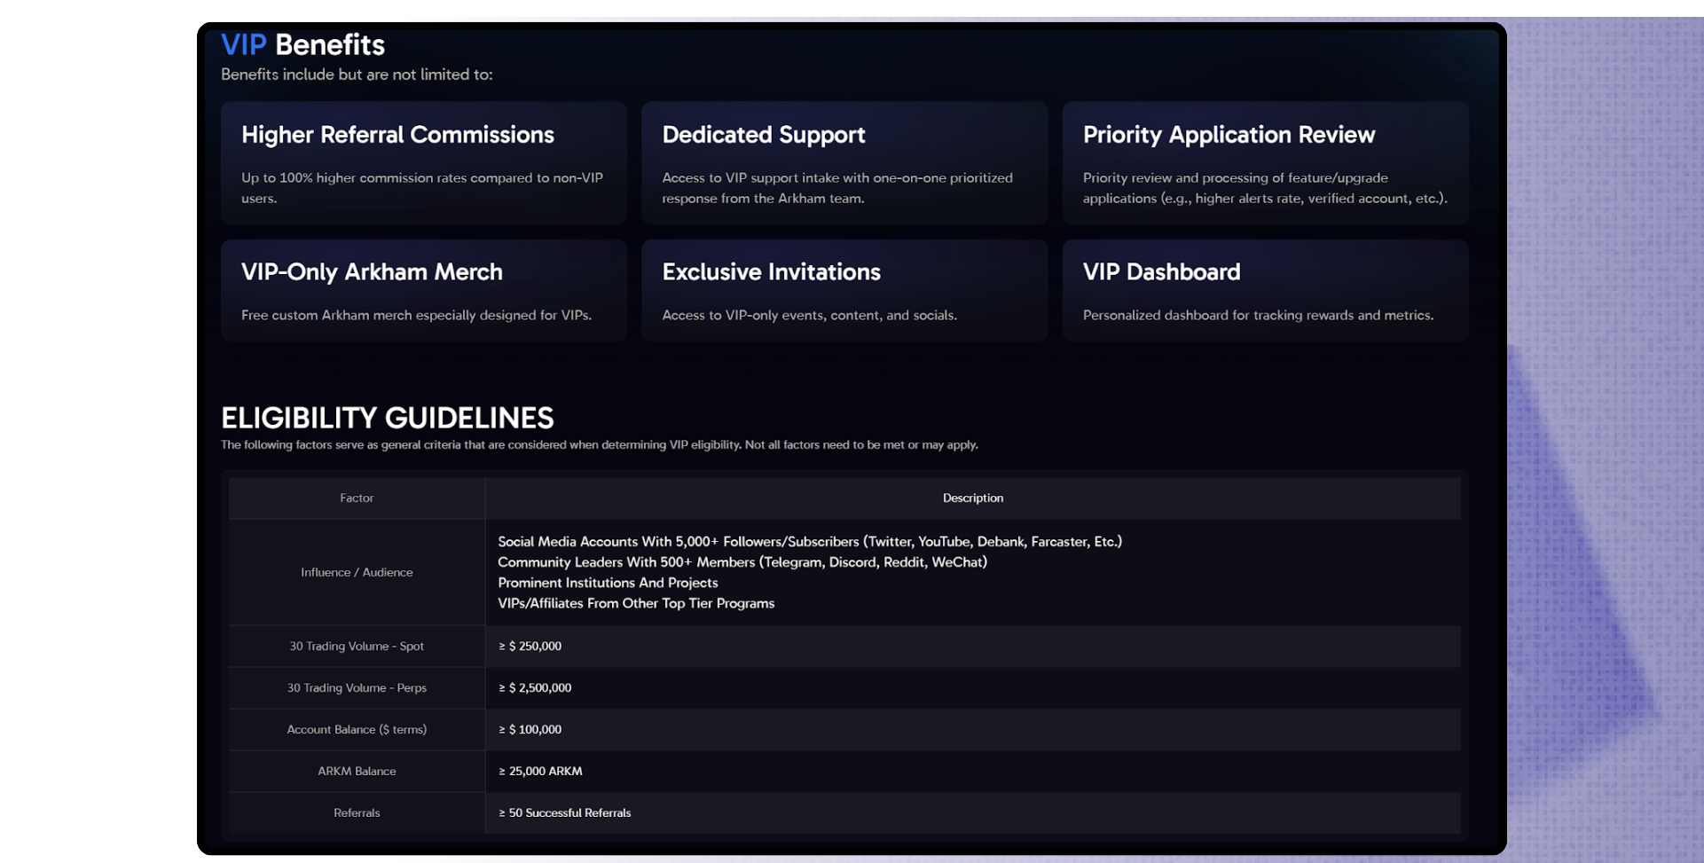1704x863 pixels.
Task: Select 'Benefits include but are not limited to:' text
Action: click(x=357, y=75)
